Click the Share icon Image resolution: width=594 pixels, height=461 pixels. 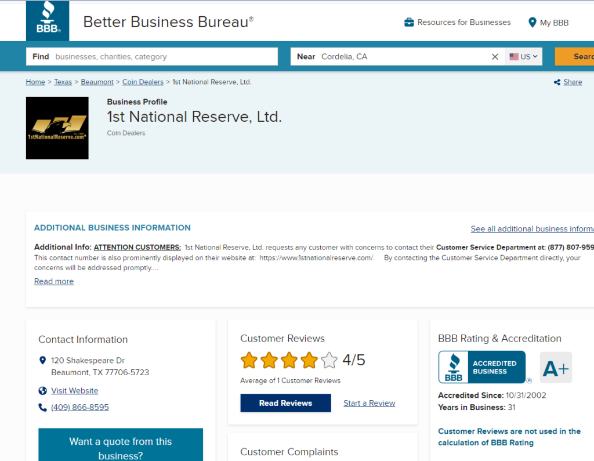click(557, 82)
